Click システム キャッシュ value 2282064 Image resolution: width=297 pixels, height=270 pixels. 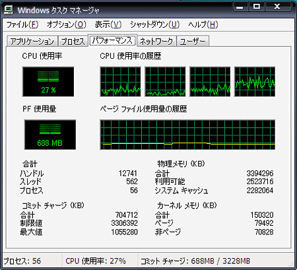point(260,190)
